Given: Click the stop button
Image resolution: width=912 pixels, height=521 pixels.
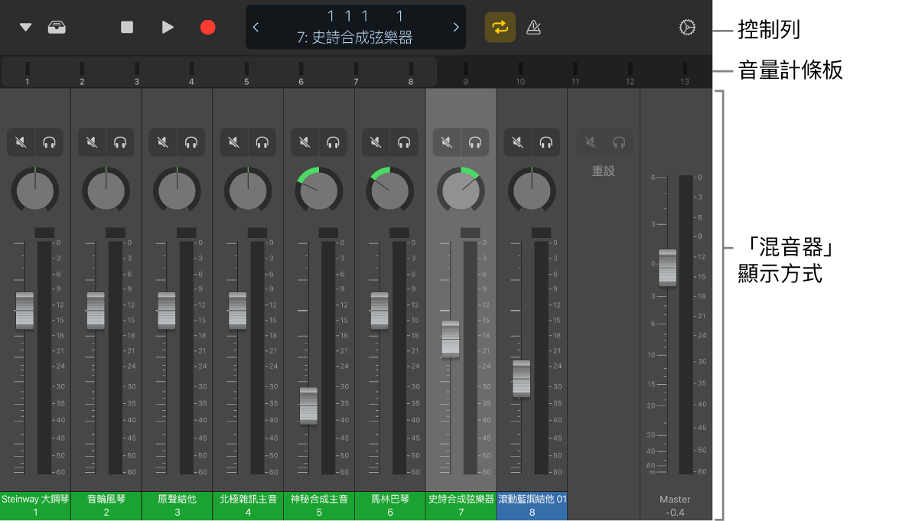Looking at the screenshot, I should coord(128,27).
